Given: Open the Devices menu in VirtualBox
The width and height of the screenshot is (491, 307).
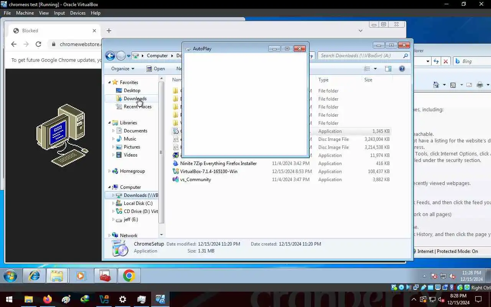Looking at the screenshot, I should (78, 13).
